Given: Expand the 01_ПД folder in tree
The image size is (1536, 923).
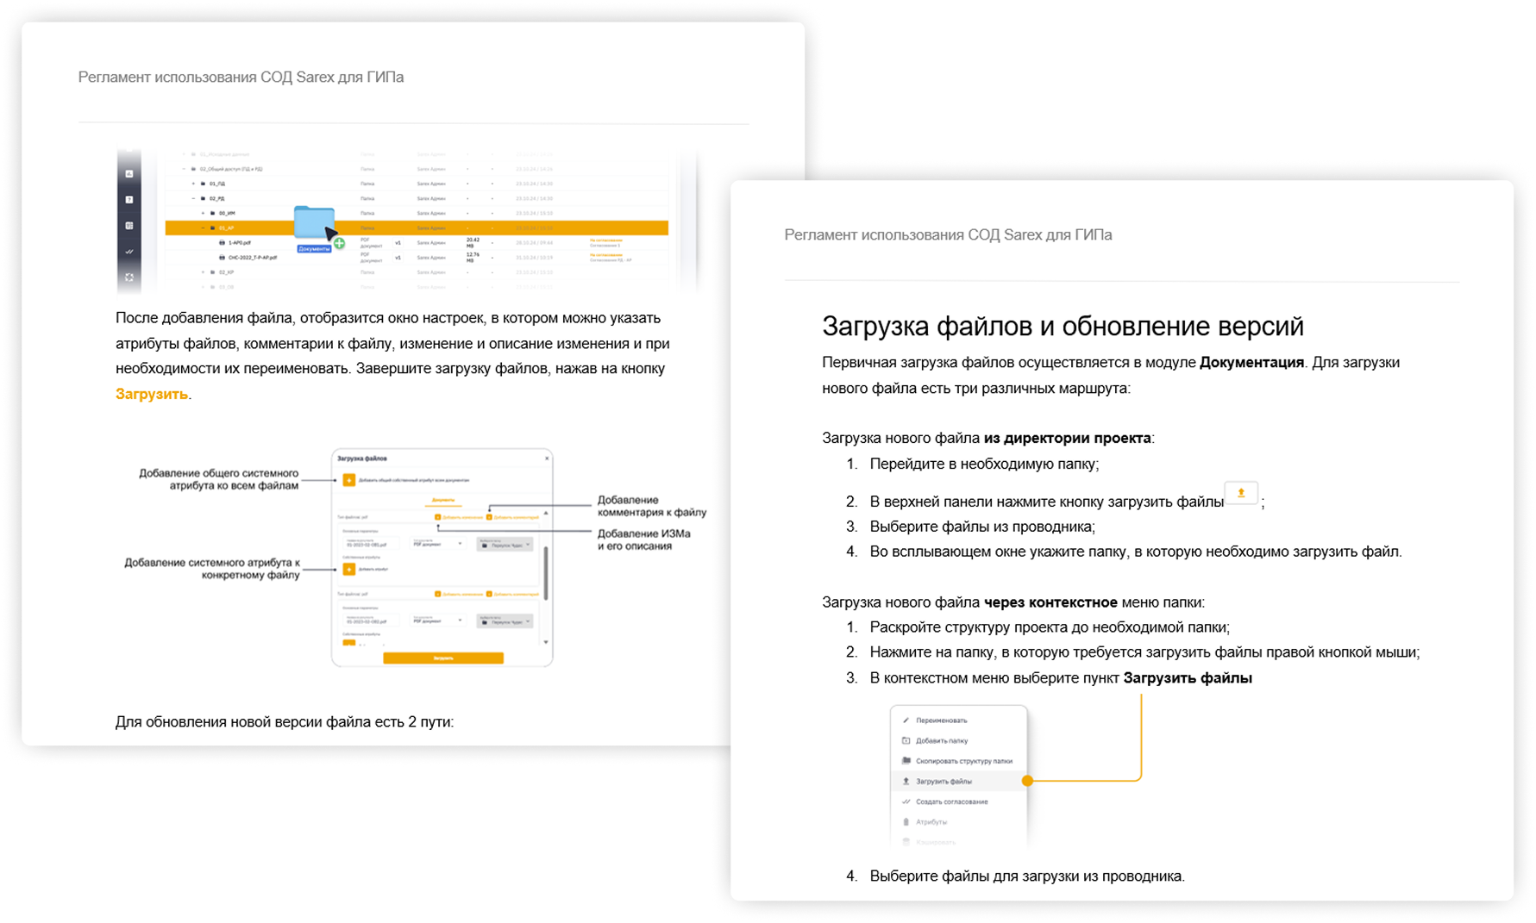Looking at the screenshot, I should [193, 184].
